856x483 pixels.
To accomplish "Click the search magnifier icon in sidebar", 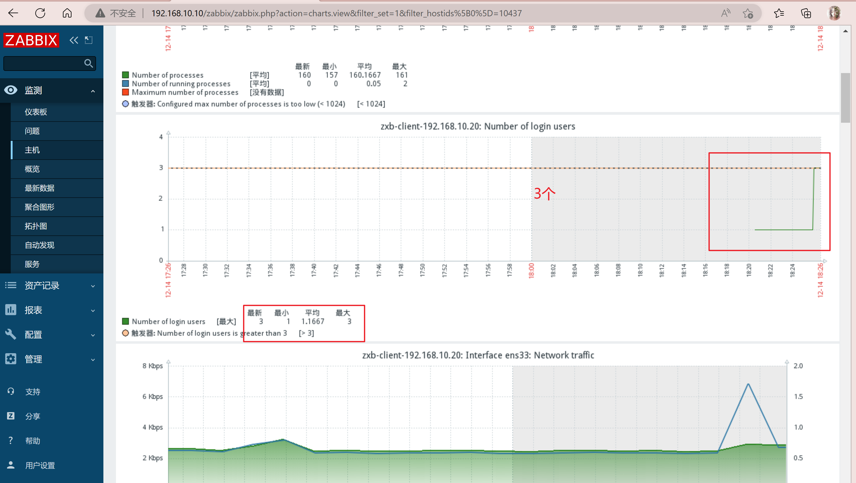I will point(88,63).
